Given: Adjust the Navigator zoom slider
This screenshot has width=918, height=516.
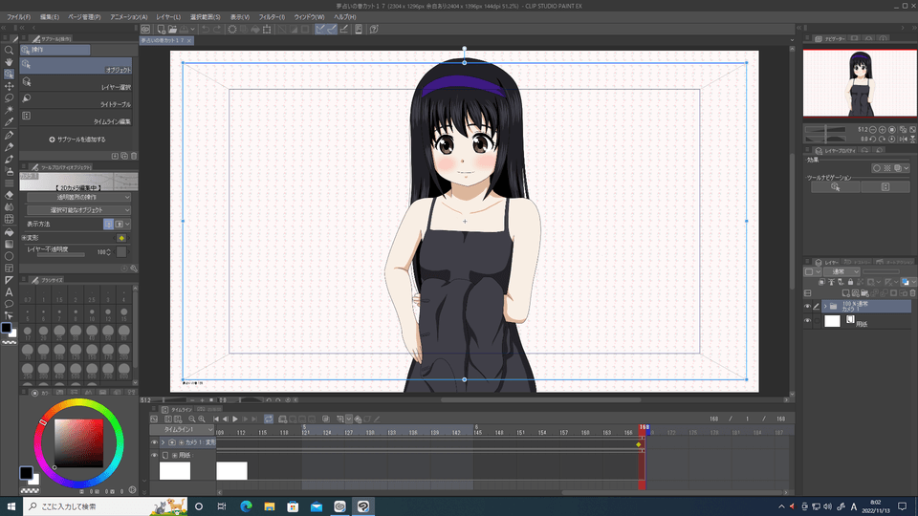Looking at the screenshot, I should point(825,129).
